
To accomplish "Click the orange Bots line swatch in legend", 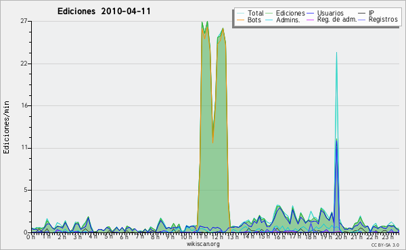I will (241, 20).
